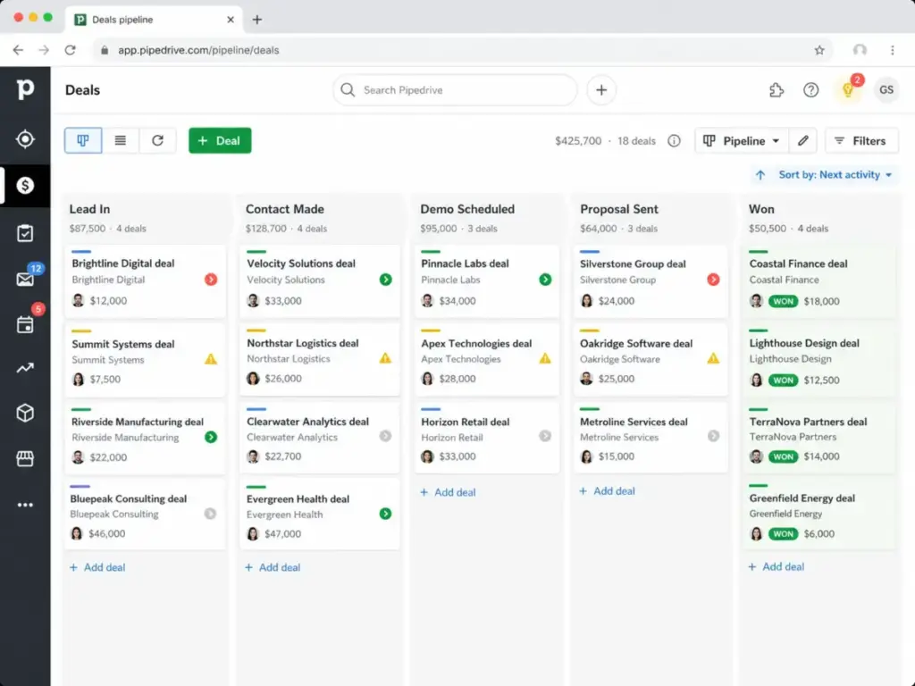Click warning triangle on Oakridge Software deal
The image size is (915, 686).
point(713,358)
